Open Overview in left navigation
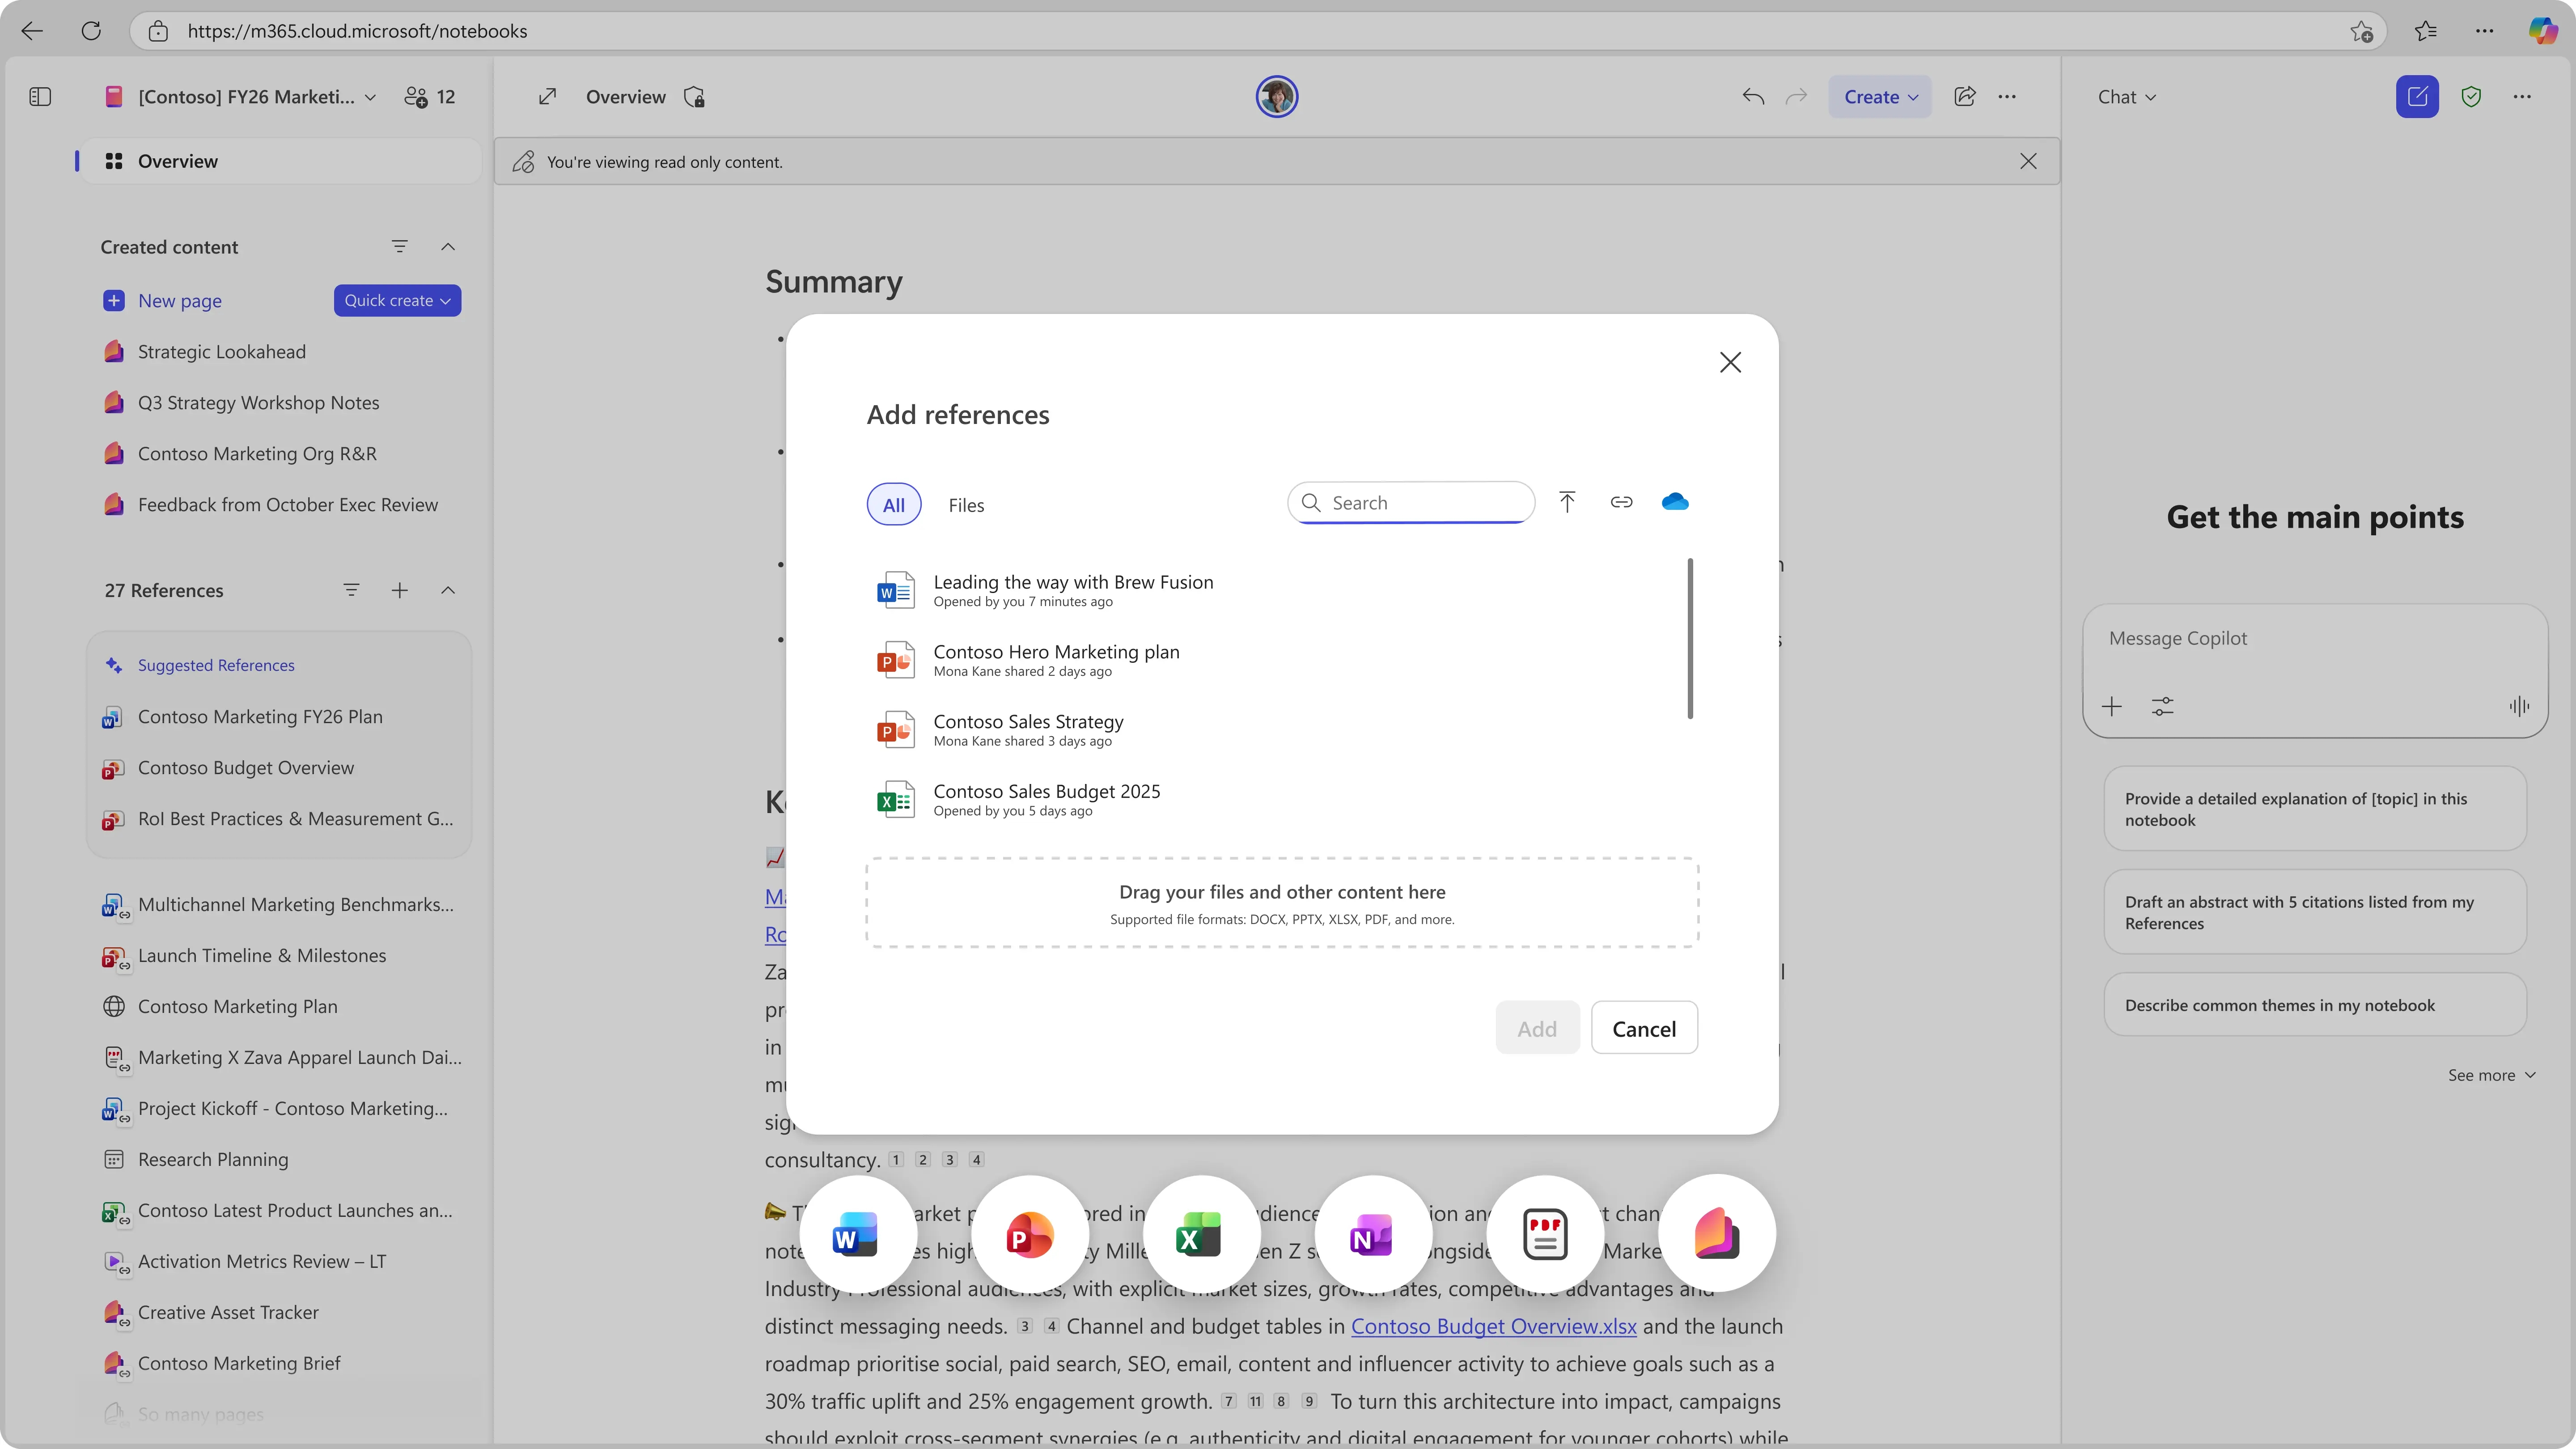The height and width of the screenshot is (1449, 2576). coord(178,162)
